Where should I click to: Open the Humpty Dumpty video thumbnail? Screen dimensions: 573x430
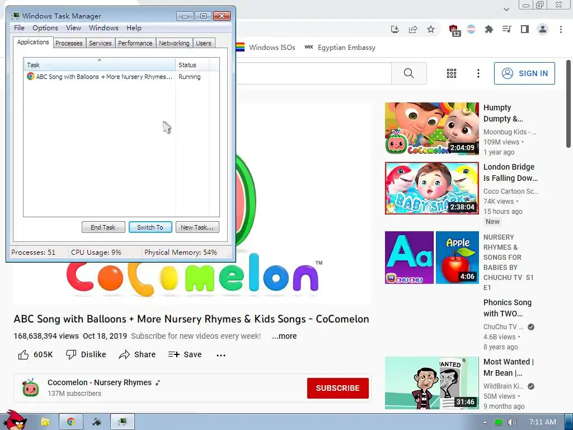pos(431,129)
